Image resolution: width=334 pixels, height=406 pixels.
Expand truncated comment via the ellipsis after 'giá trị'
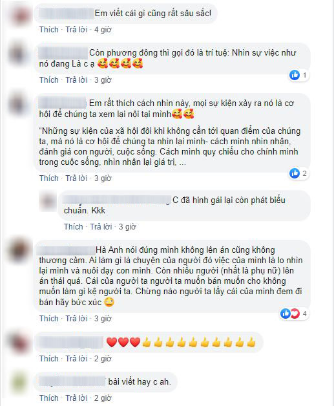pos(182,163)
